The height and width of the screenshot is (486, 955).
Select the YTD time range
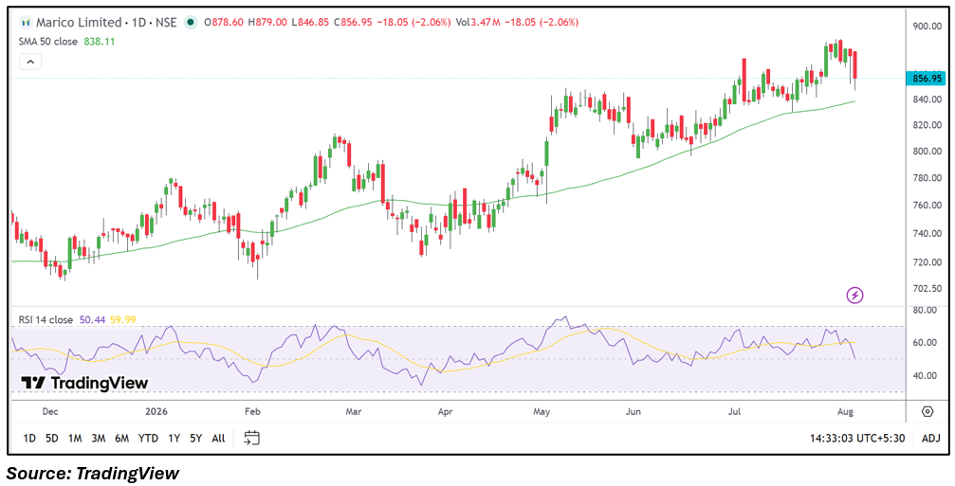148,438
